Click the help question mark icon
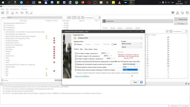190x107 pixels. click(x=187, y=12)
